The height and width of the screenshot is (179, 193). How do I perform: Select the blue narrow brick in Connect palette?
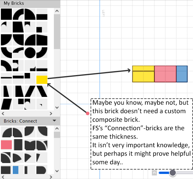point(15,170)
